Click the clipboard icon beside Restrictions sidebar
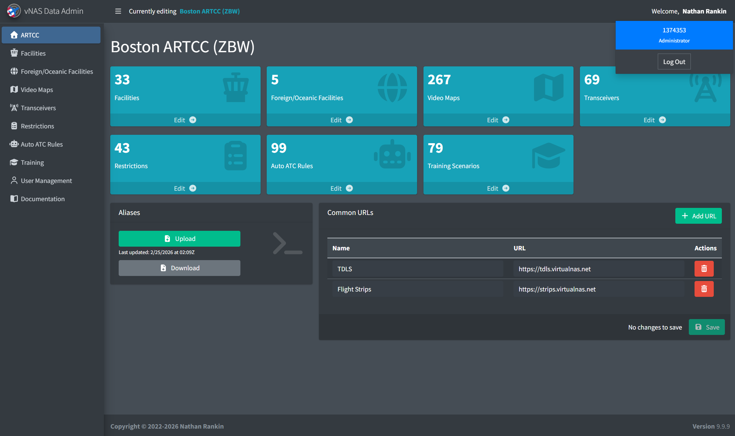735x436 pixels. click(x=14, y=126)
